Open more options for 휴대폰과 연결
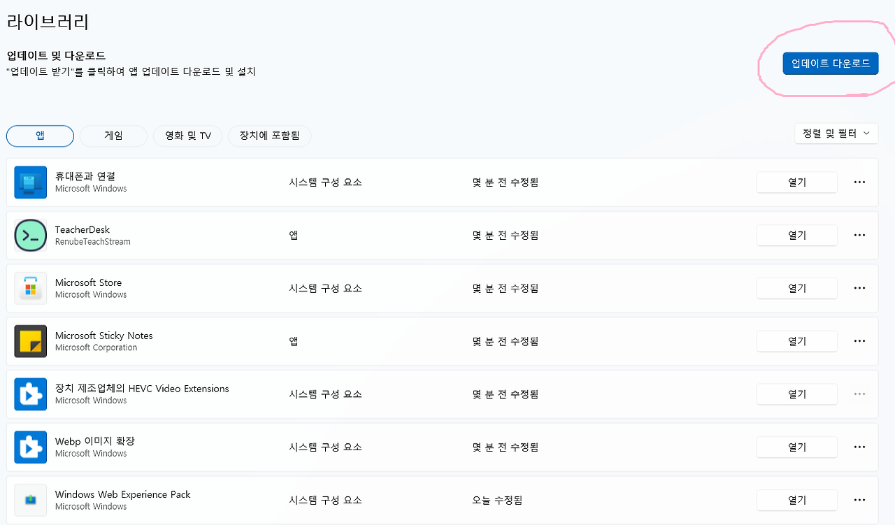Screen dimensions: 895x525 coord(859,182)
